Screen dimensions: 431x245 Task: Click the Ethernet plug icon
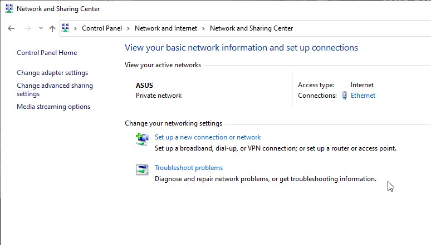click(x=345, y=96)
